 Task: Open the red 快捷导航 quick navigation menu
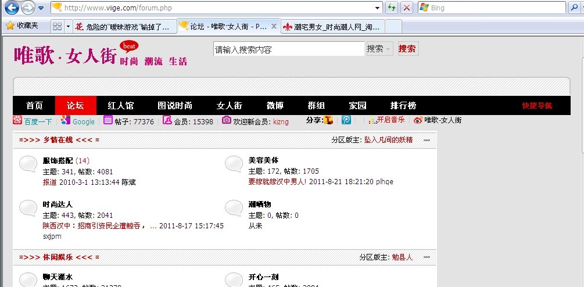pyautogui.click(x=537, y=106)
